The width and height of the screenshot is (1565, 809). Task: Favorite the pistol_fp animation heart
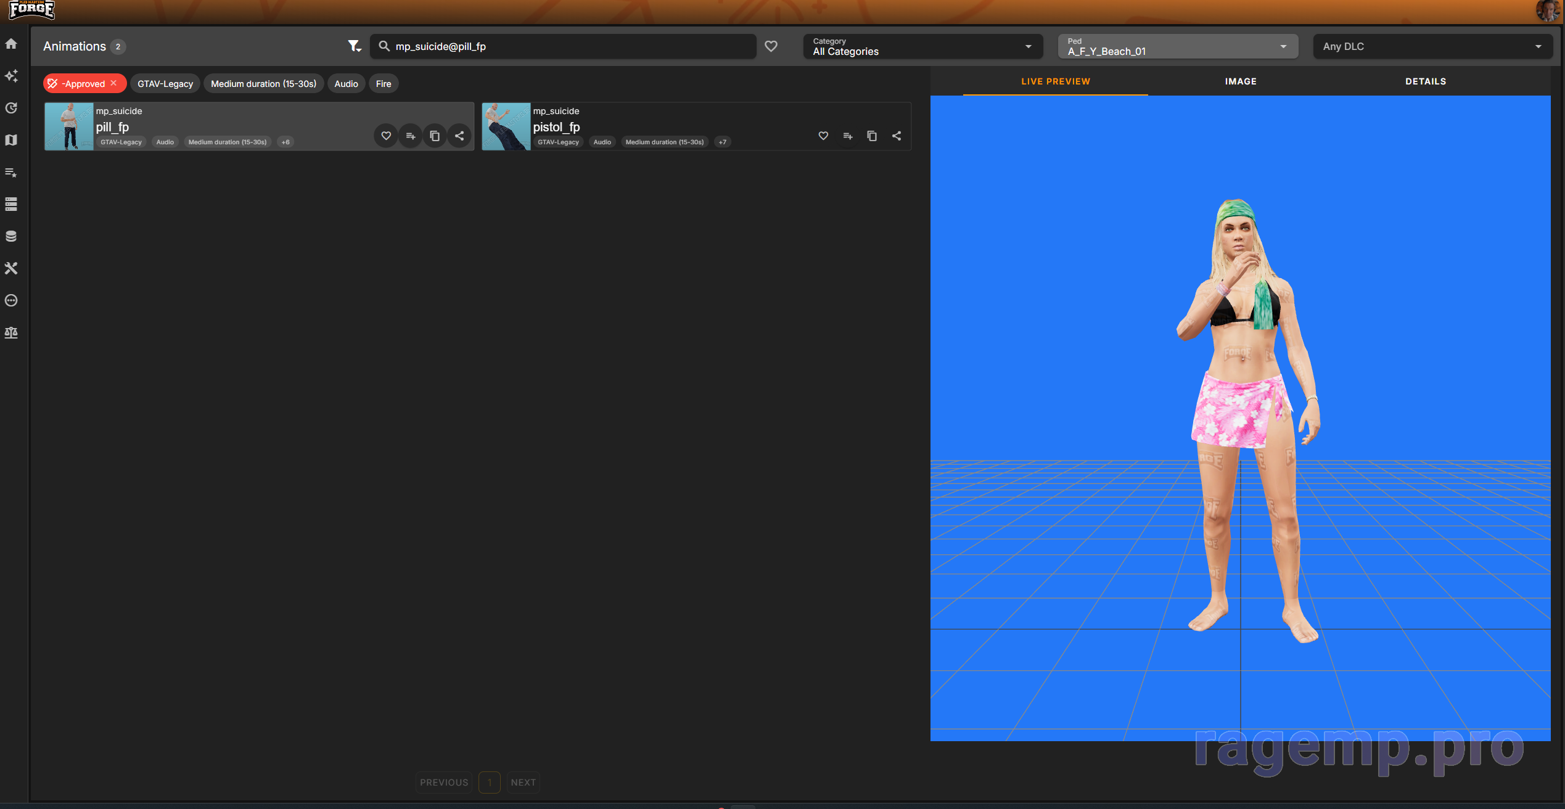tap(823, 136)
